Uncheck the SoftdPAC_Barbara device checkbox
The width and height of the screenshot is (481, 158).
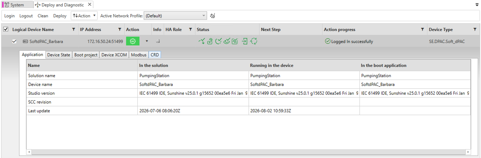(x=14, y=42)
